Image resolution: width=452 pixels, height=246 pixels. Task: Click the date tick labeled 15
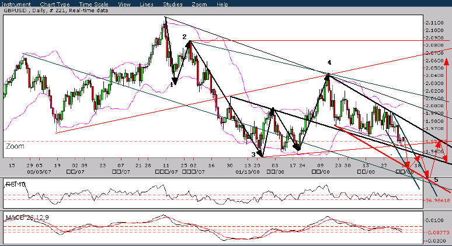(x=12, y=166)
